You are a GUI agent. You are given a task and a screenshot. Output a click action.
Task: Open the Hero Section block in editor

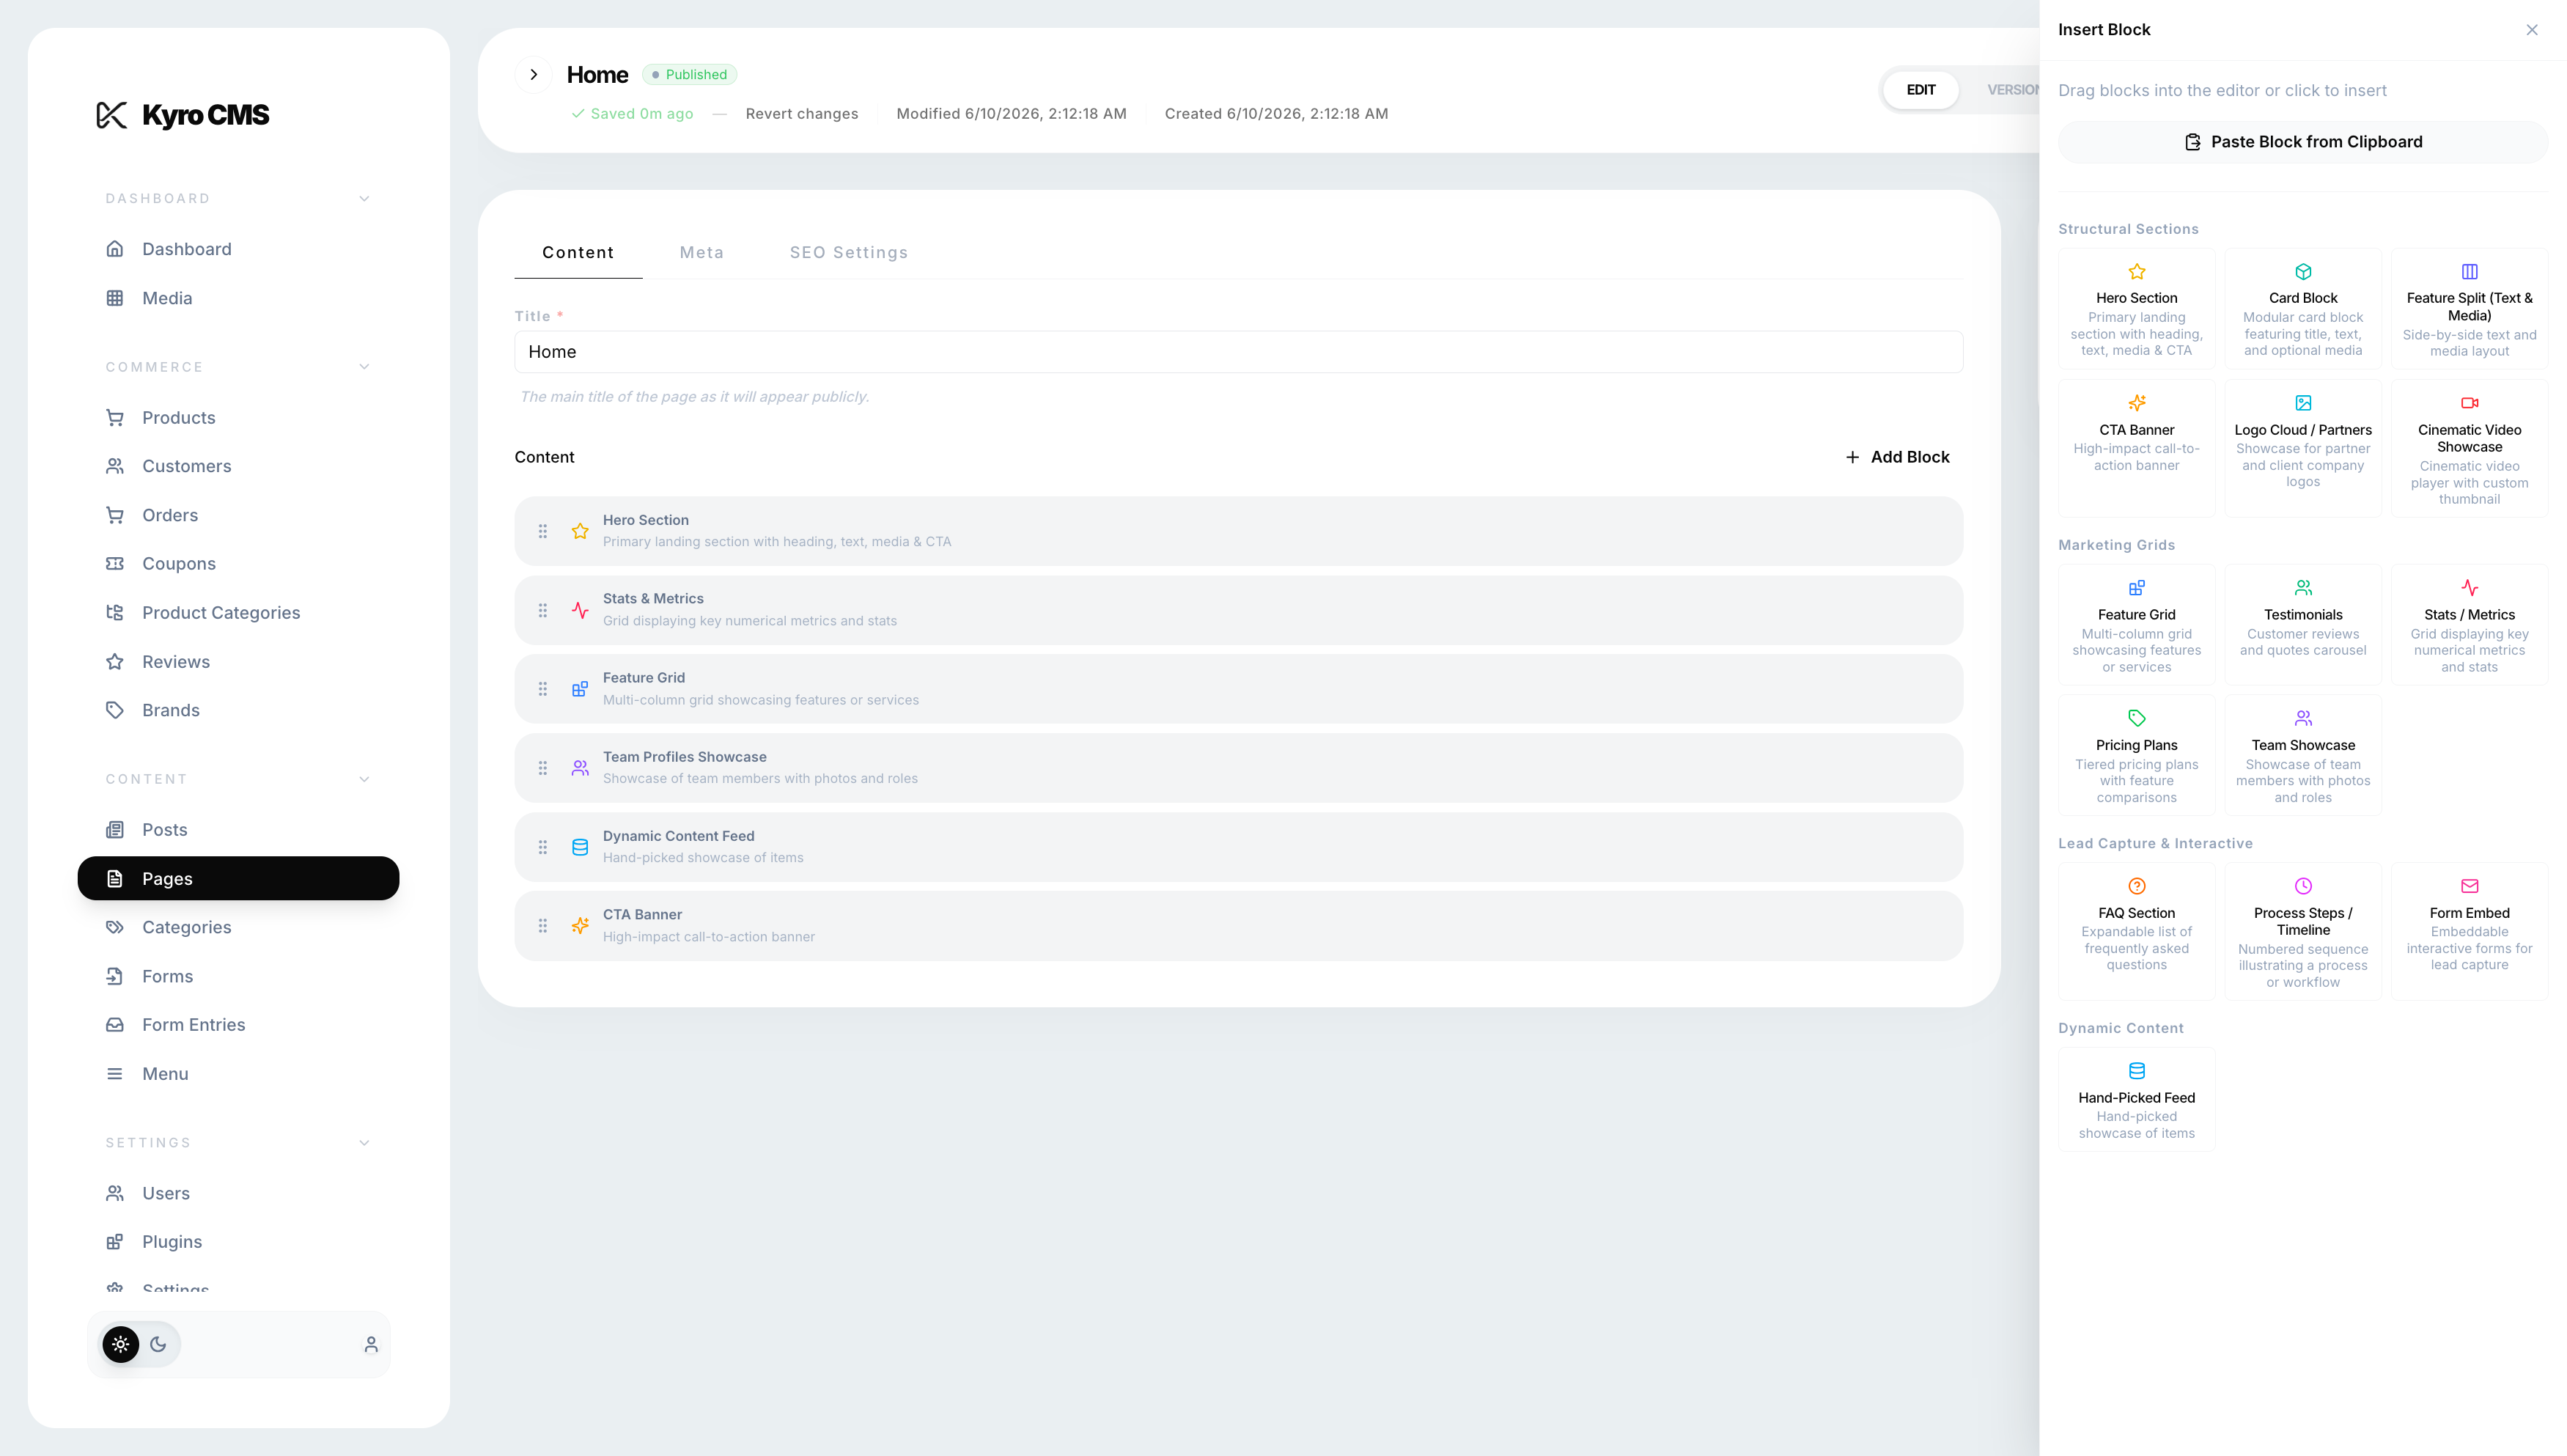pos(1239,531)
